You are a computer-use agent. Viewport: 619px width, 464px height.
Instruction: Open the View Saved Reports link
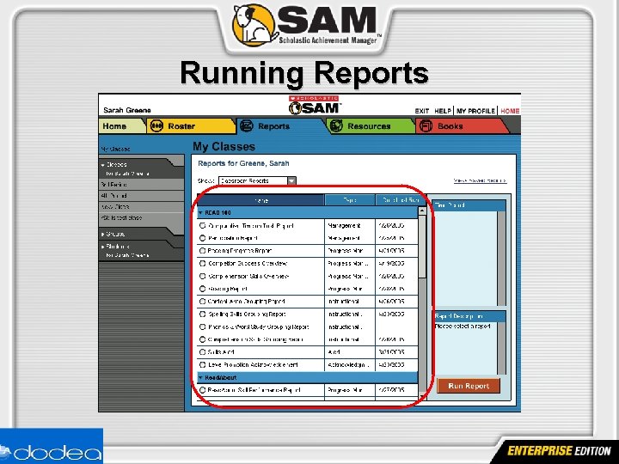point(480,180)
